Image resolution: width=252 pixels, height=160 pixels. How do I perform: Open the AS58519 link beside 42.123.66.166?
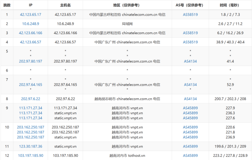pyautogui.click(x=190, y=33)
